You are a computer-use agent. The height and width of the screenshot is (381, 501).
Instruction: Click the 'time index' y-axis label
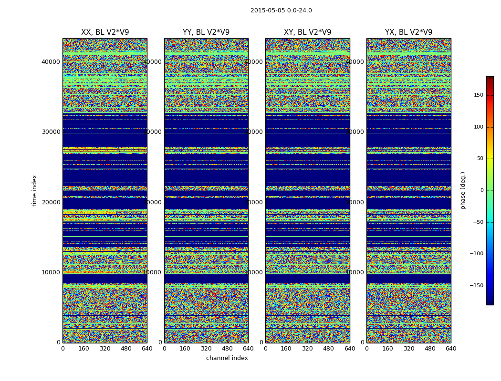coord(34,190)
